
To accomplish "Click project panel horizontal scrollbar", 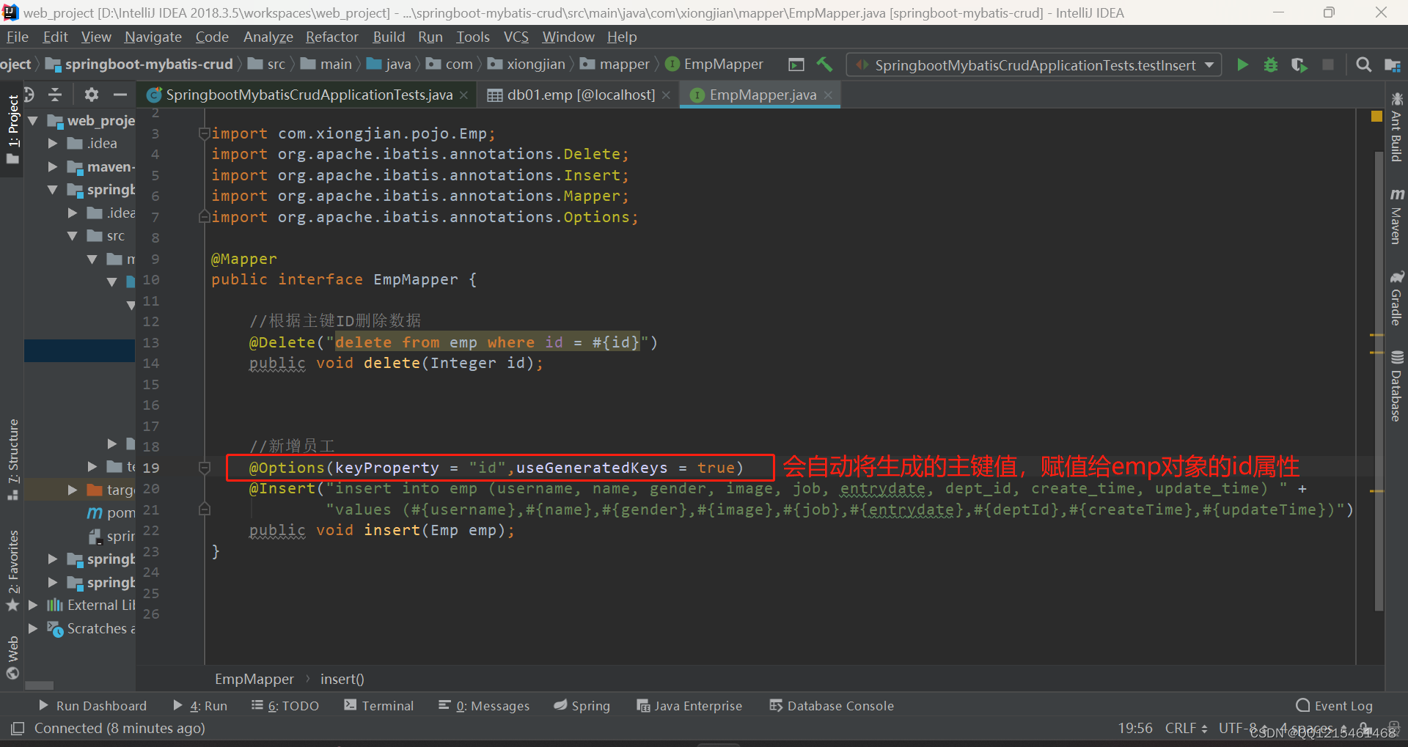I will click(x=40, y=685).
